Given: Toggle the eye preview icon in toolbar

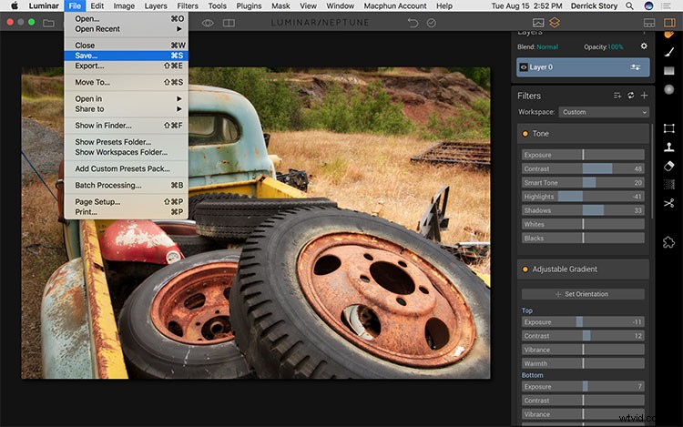Looking at the screenshot, I should [208, 23].
